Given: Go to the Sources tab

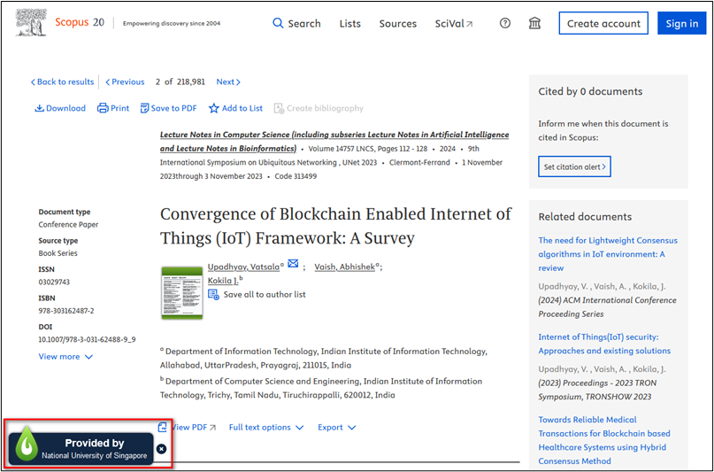Looking at the screenshot, I should 397,23.
